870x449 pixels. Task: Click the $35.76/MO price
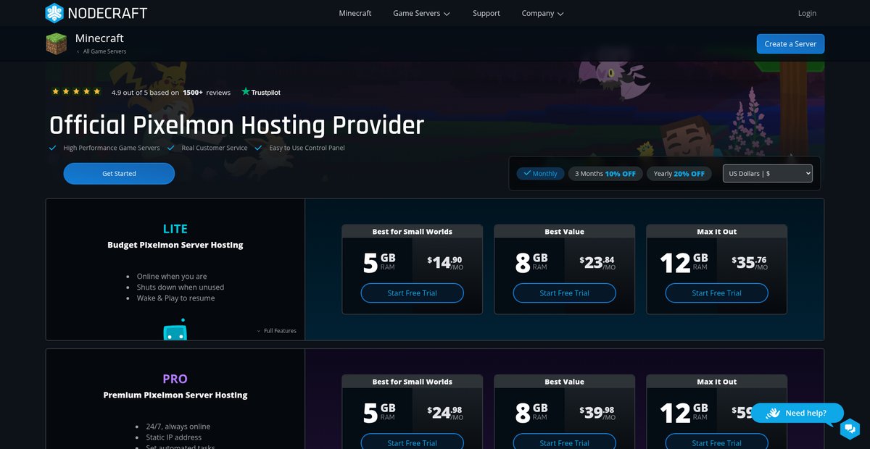tap(750, 263)
